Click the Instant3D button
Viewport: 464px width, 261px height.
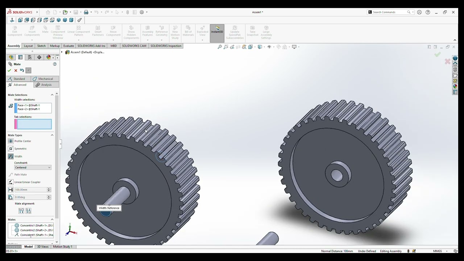click(217, 33)
